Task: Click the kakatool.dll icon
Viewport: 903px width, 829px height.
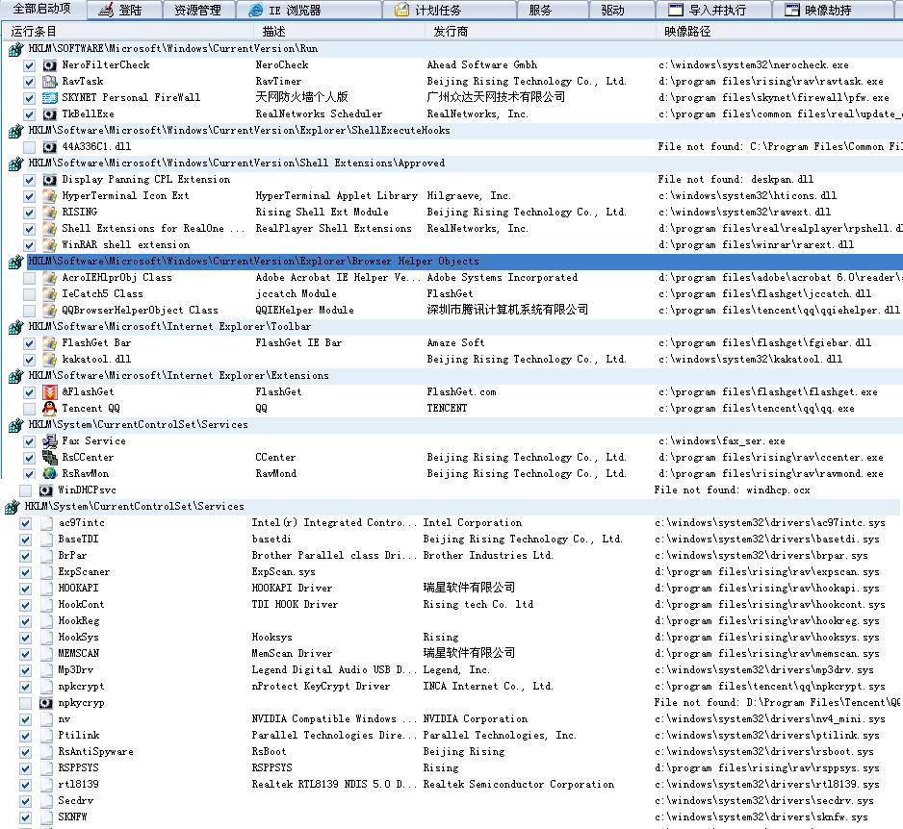Action: click(x=50, y=360)
